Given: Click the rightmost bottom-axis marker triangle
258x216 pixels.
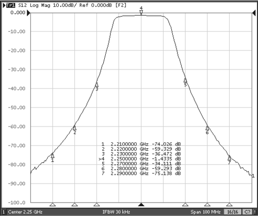Looking at the screenshot, I should [x=229, y=205].
